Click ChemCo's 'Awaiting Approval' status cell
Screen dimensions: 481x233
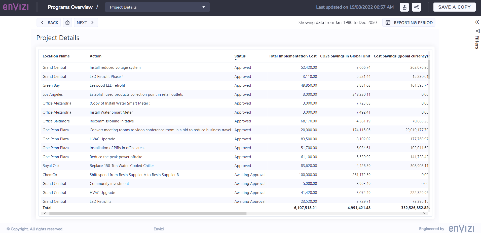250,175
